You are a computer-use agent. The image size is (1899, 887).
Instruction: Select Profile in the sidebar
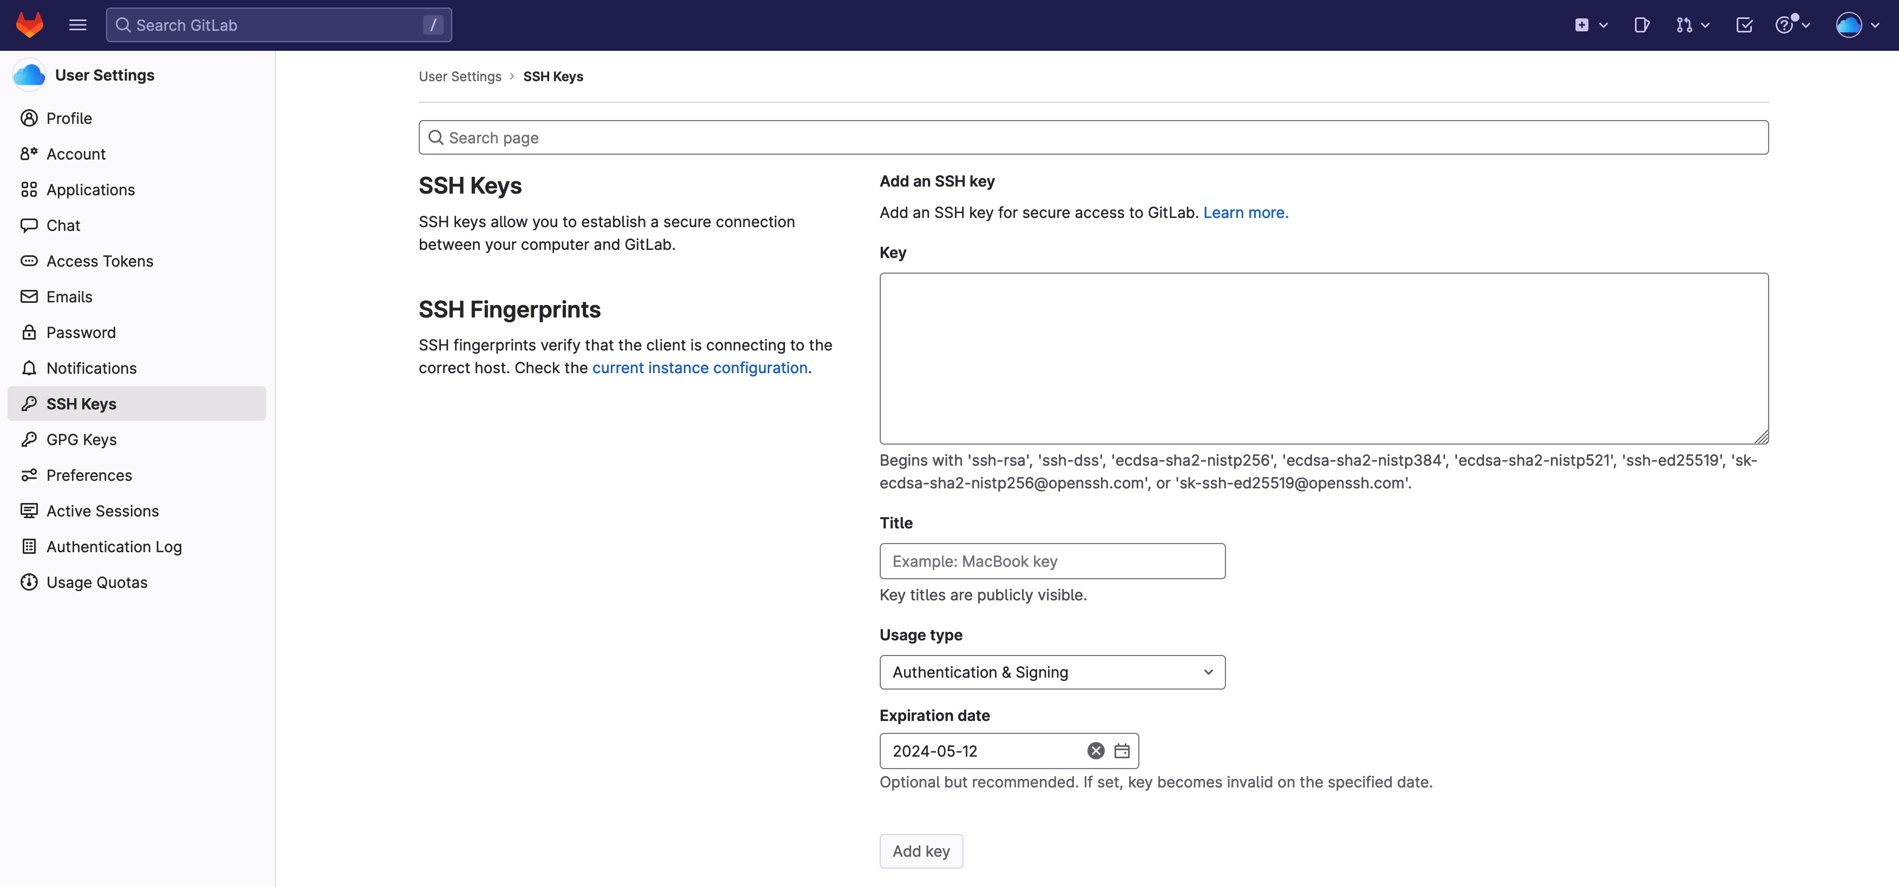pos(69,118)
